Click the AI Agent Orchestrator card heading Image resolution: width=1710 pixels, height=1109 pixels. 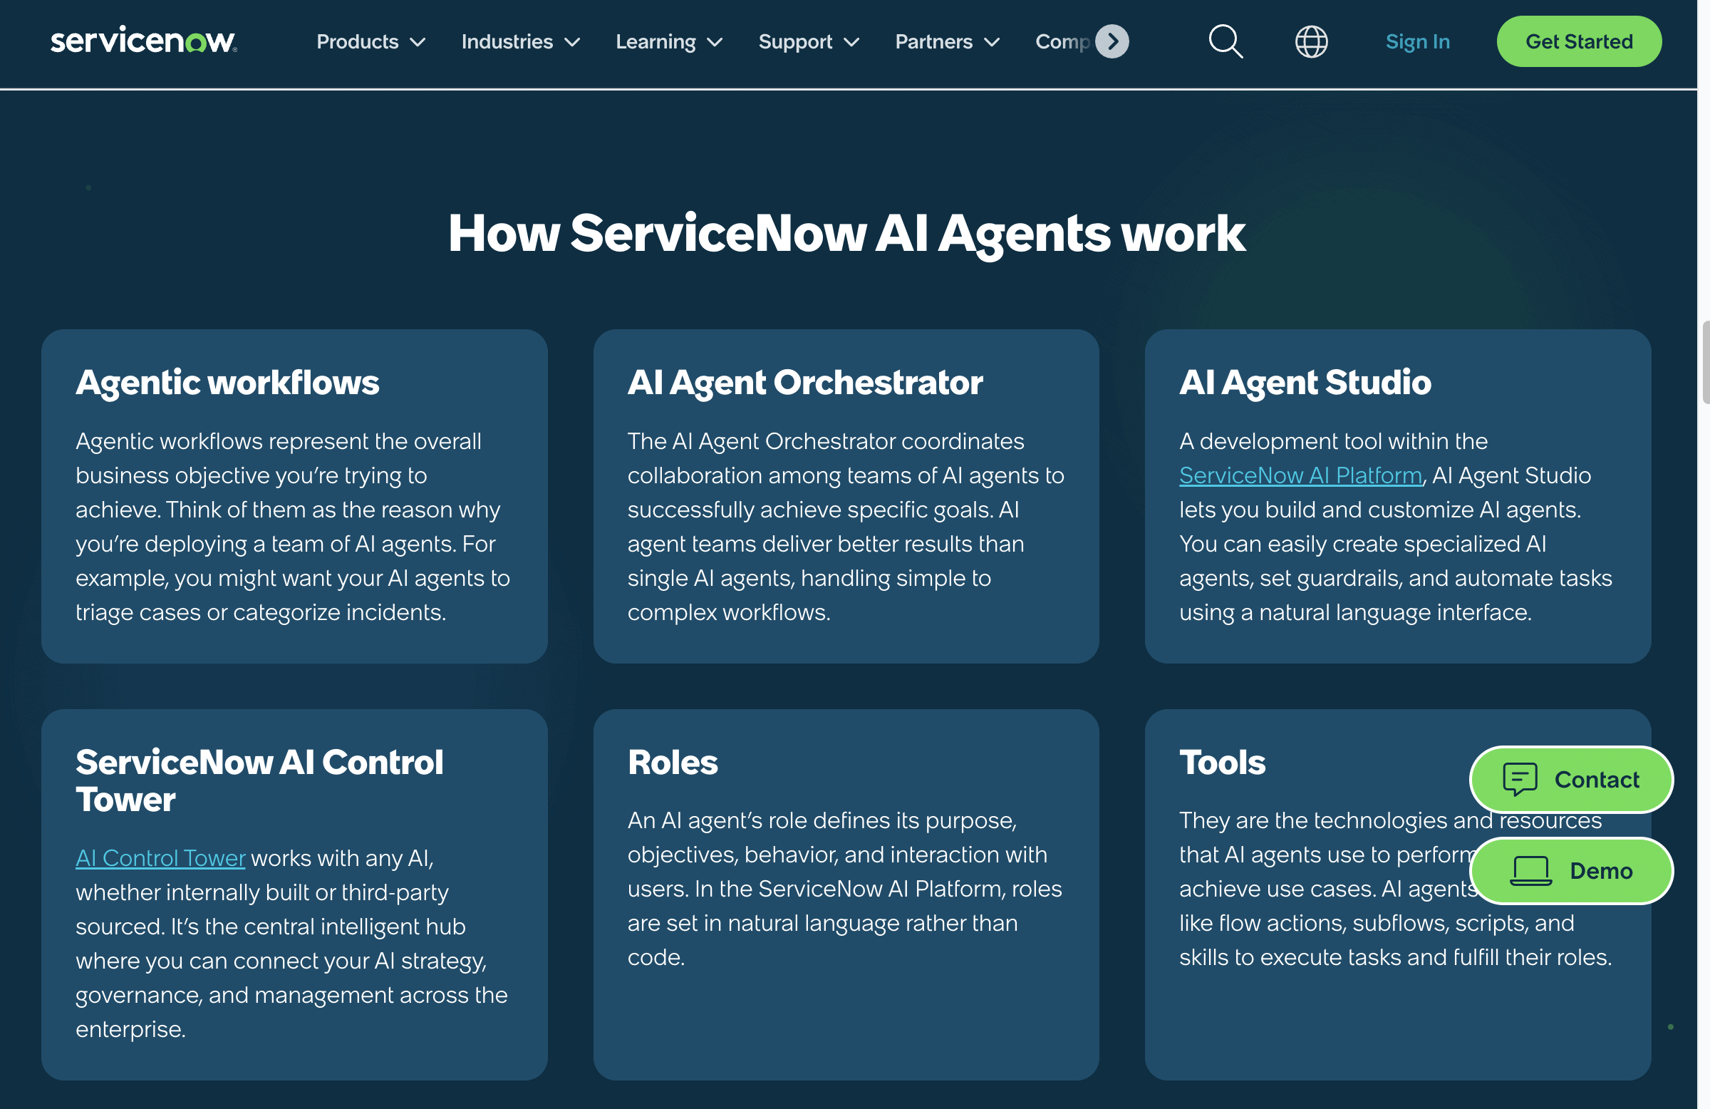(x=804, y=381)
